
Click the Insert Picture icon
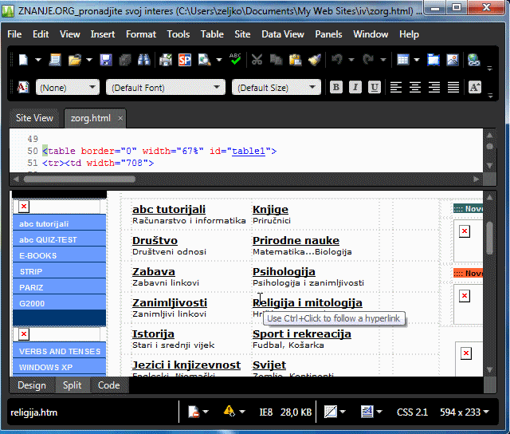(453, 60)
